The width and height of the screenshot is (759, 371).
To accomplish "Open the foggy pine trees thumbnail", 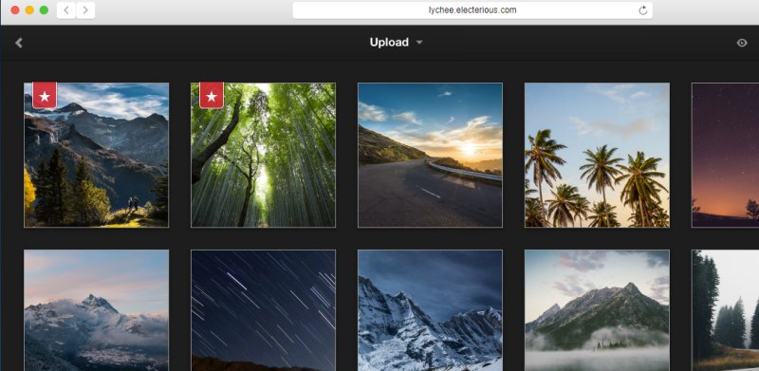I will click(x=725, y=310).
